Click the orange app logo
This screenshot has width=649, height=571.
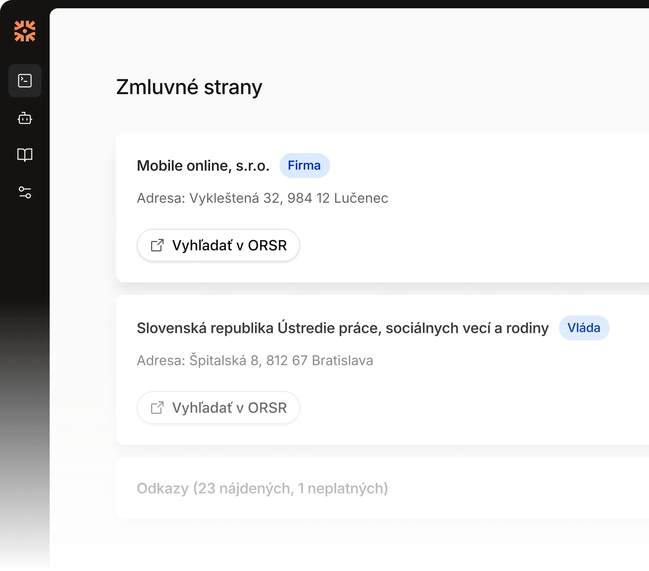pyautogui.click(x=25, y=31)
